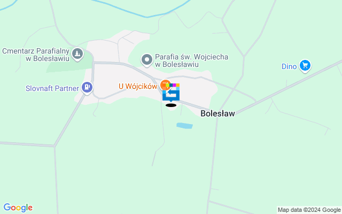Open the Cmentarz Parafialny cemetery marker

[x=77, y=55]
